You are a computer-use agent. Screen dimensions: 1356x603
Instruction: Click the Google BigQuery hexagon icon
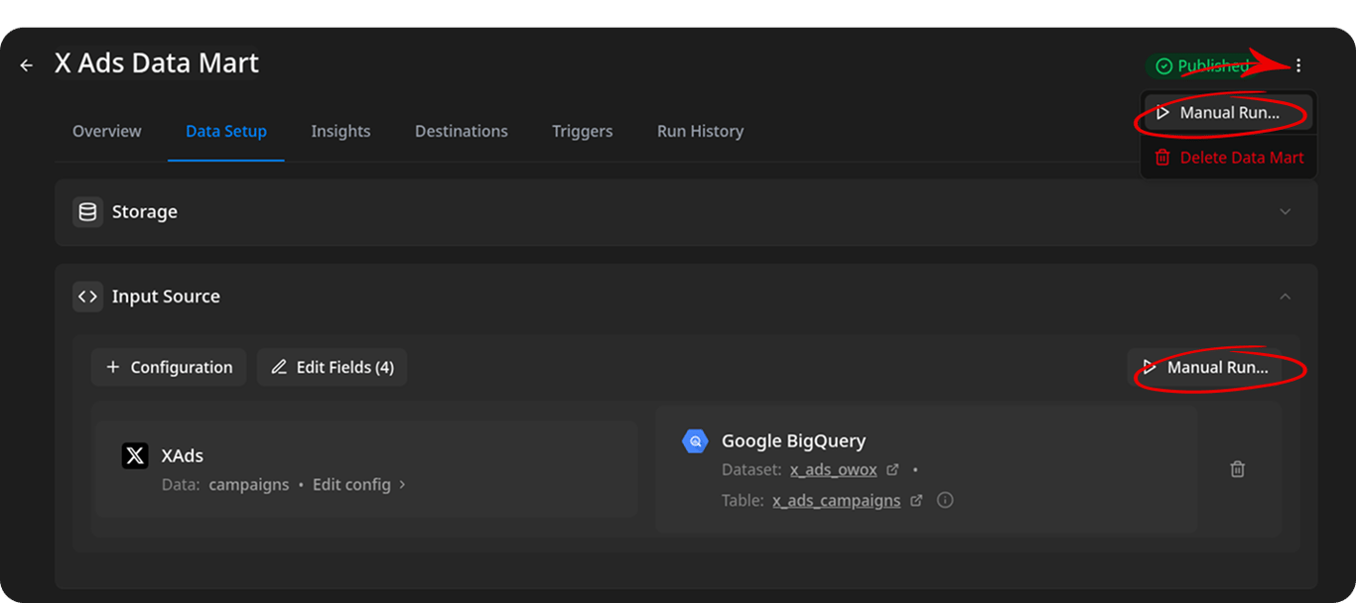click(x=695, y=440)
